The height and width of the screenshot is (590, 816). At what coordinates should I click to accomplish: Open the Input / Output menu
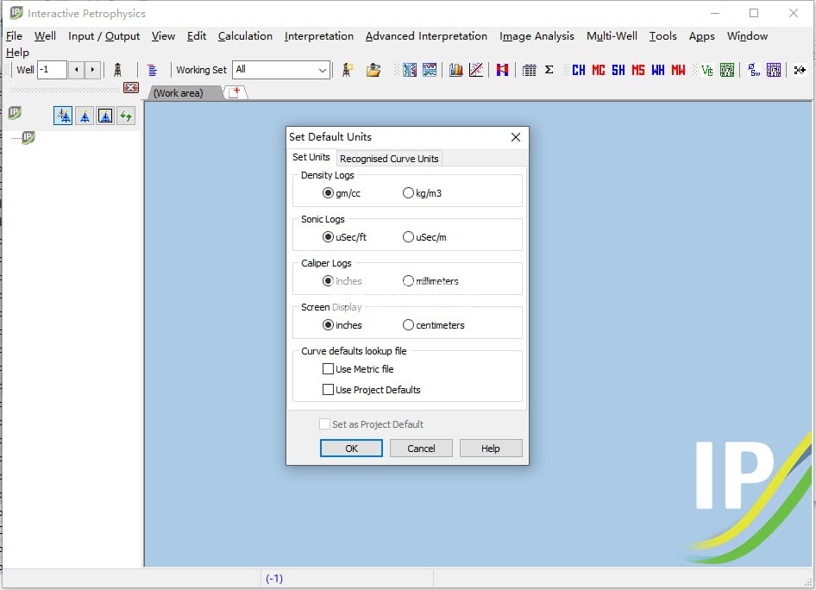[x=104, y=36]
